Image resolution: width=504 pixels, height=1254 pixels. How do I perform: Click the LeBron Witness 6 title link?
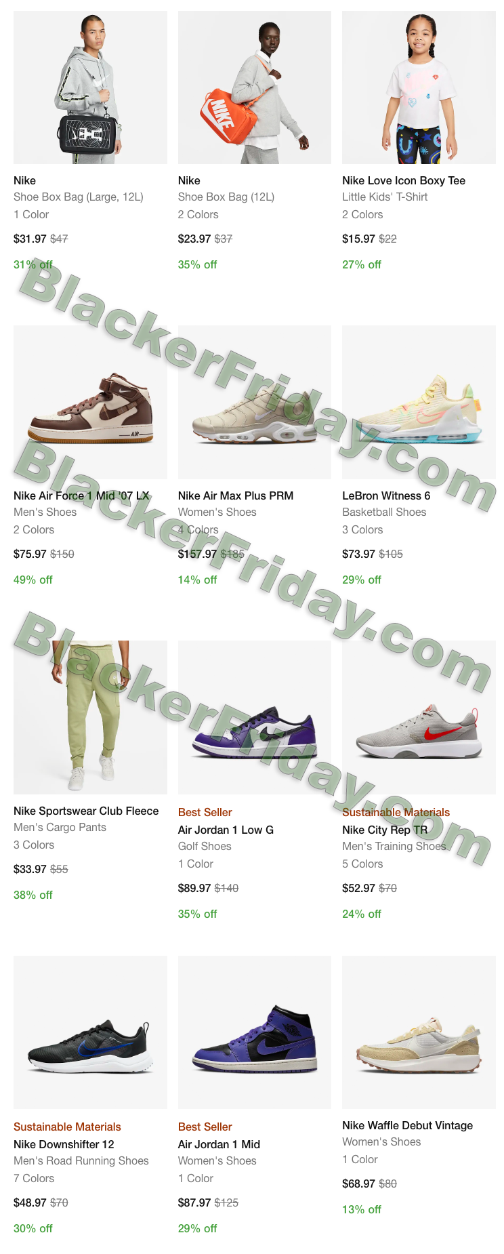click(386, 495)
